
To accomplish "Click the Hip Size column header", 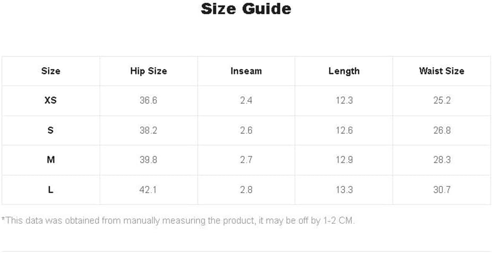I will pyautogui.click(x=149, y=71).
